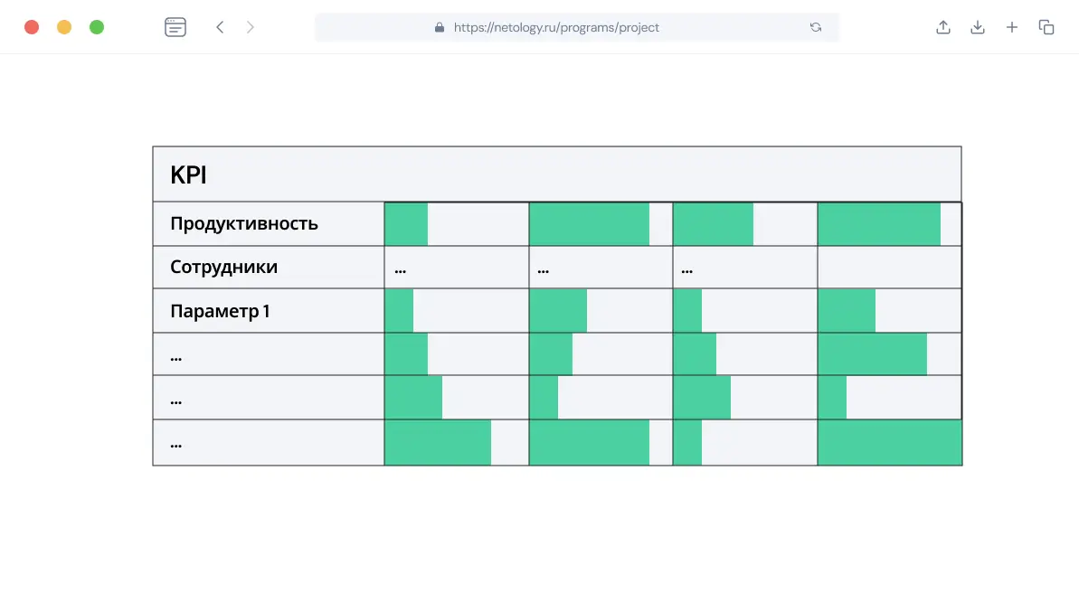Reload the netology.ru page

coord(816,27)
